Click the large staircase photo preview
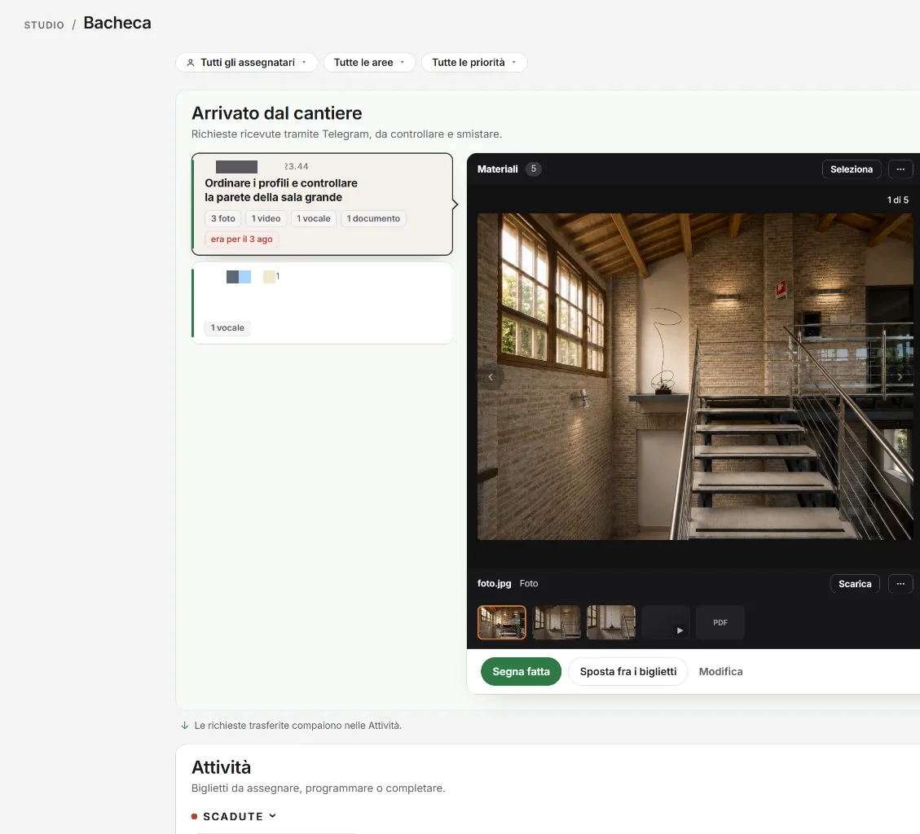The height and width of the screenshot is (834, 920). pyautogui.click(x=695, y=376)
